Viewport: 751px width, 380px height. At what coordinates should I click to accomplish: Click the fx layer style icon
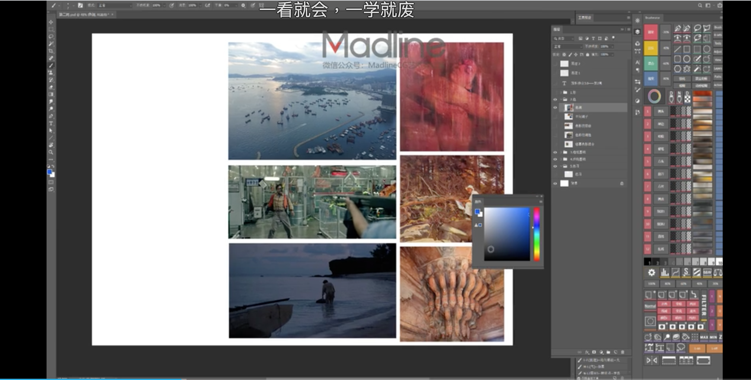point(587,352)
